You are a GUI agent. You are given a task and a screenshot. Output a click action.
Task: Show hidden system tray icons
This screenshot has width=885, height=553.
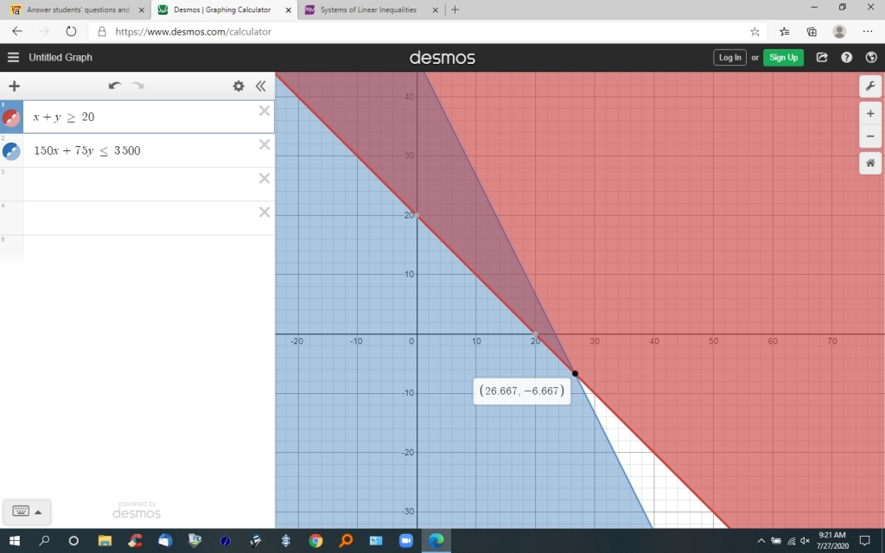coord(761,541)
